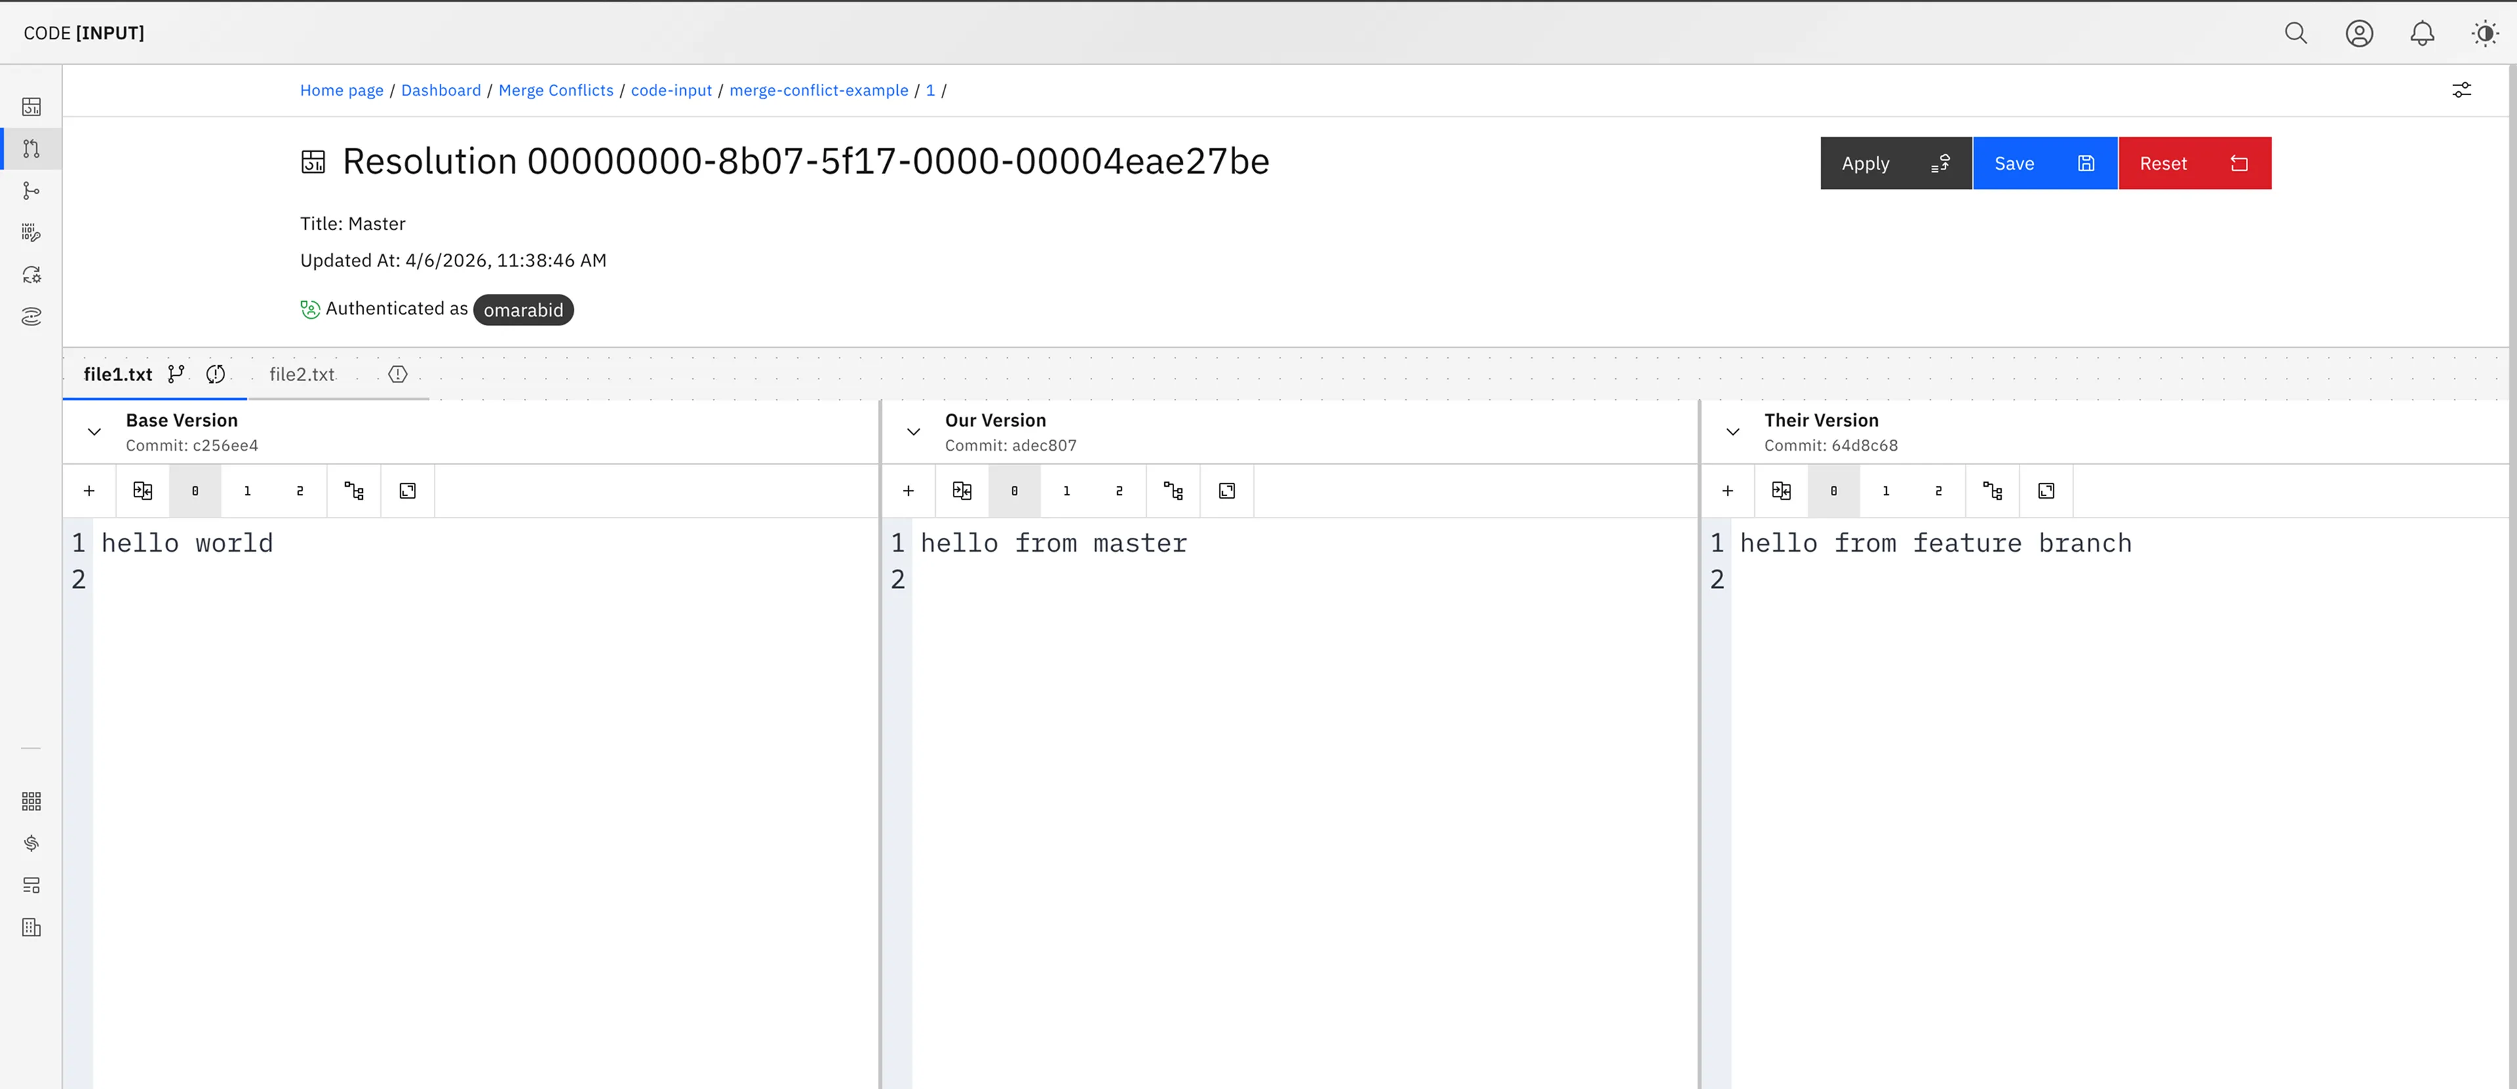Expand Their Version editor to fullscreen
Viewport: 2517px width, 1089px height.
[x=2046, y=490]
